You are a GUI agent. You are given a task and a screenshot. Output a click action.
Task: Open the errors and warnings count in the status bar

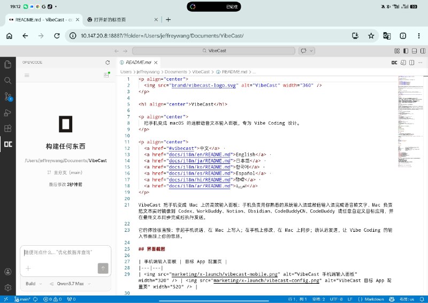[x=52, y=299]
